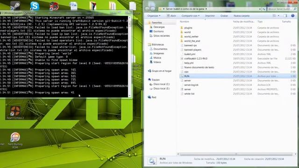
Task: Change view with the view icon
Action: pos(274,15)
